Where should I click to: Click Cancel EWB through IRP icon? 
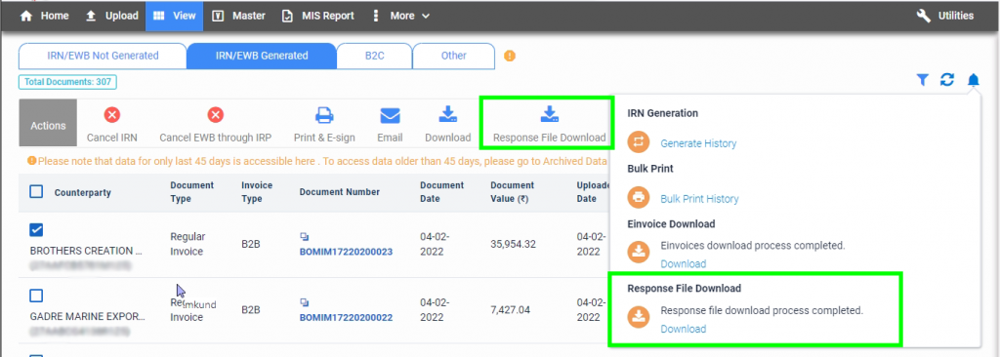pyautogui.click(x=216, y=115)
